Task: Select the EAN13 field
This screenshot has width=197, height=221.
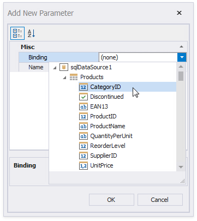Action: 99,106
